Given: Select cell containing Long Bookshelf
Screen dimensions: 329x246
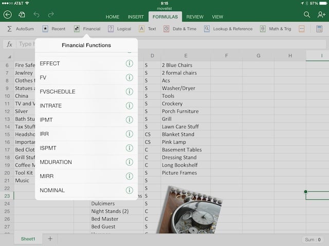Looking at the screenshot, I should pos(186,165).
